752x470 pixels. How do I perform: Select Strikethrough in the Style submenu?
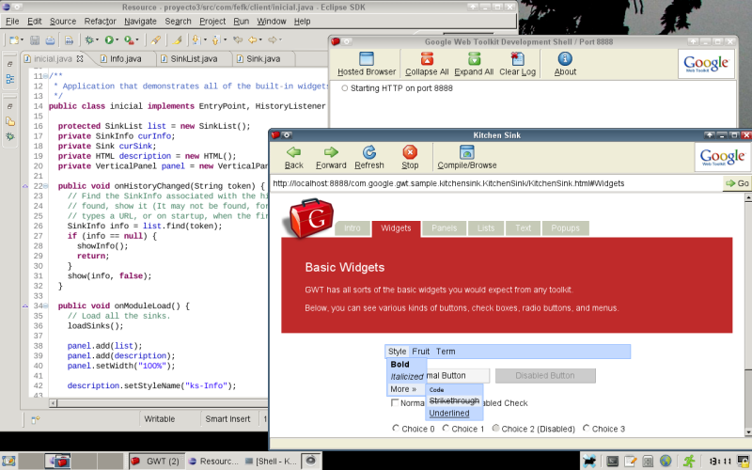point(454,400)
